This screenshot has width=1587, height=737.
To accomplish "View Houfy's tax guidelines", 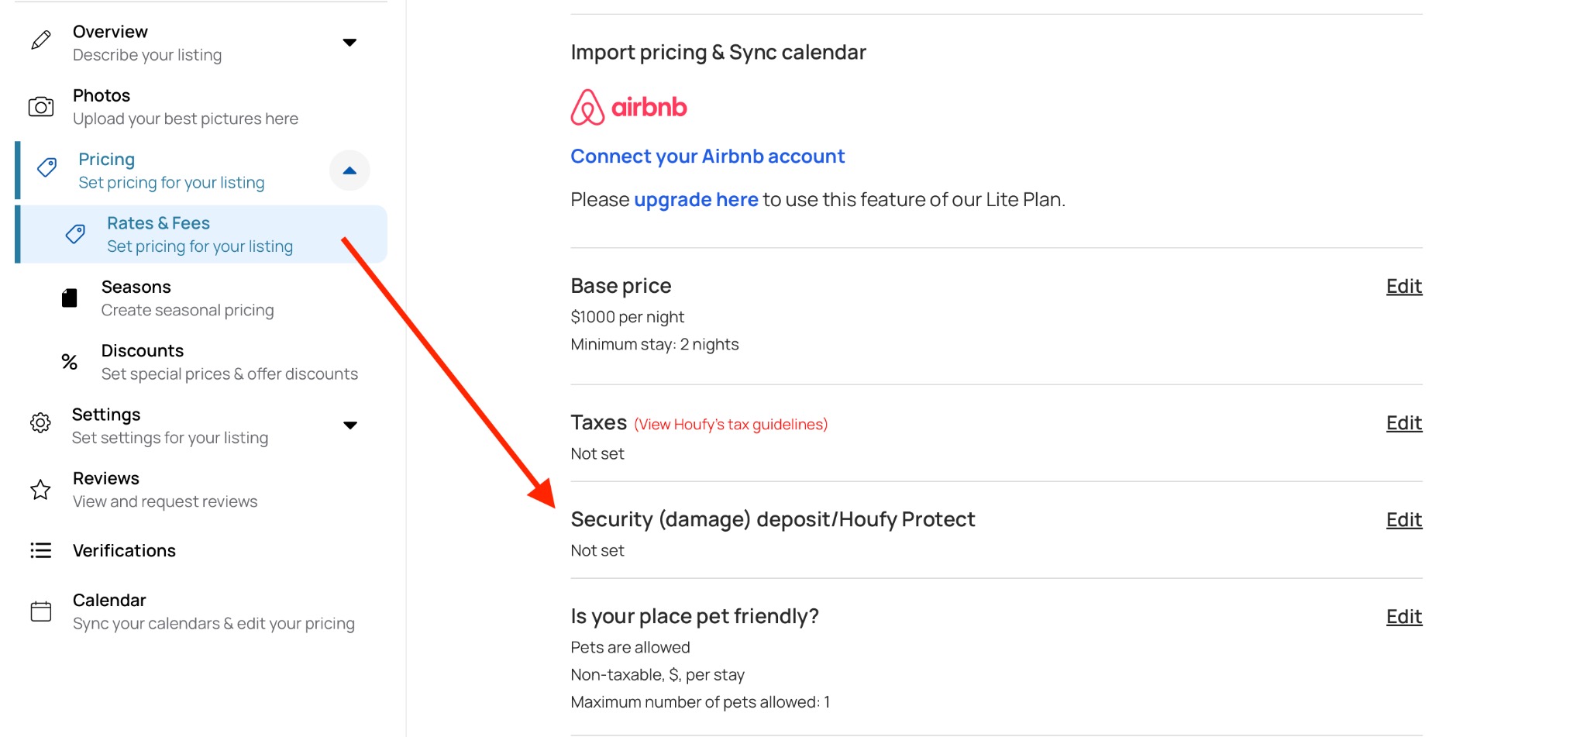I will (x=730, y=425).
